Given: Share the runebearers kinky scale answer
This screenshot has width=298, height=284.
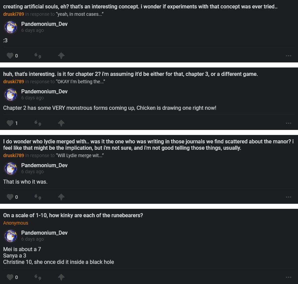Looking at the screenshot, I should (61, 277).
